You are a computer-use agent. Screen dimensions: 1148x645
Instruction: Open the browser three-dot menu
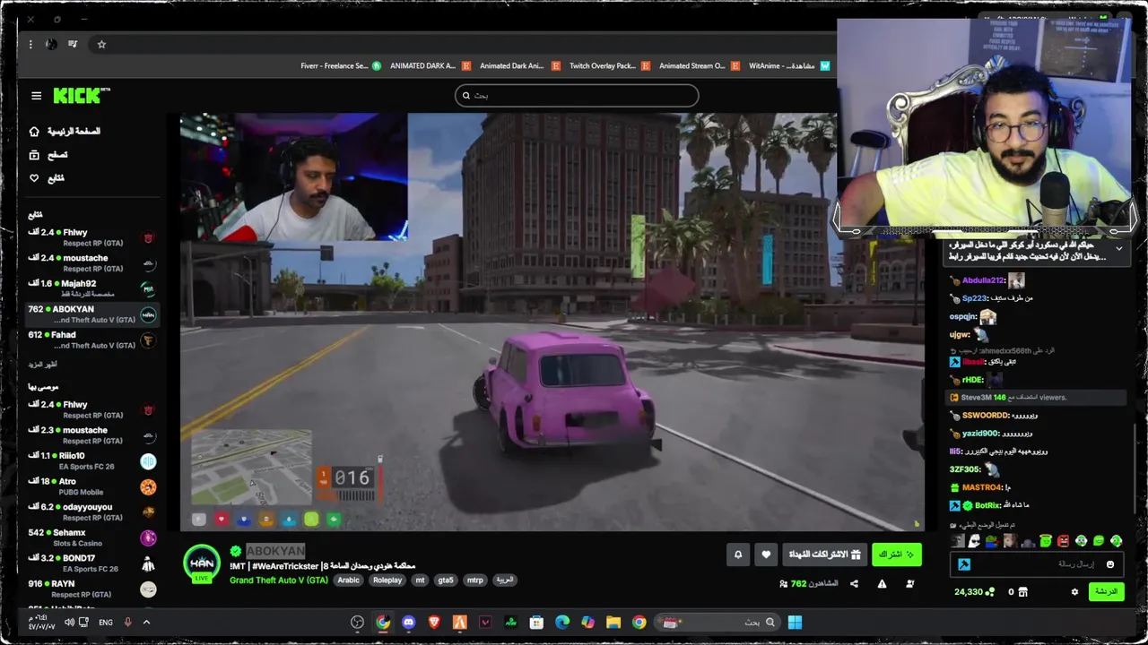point(30,44)
